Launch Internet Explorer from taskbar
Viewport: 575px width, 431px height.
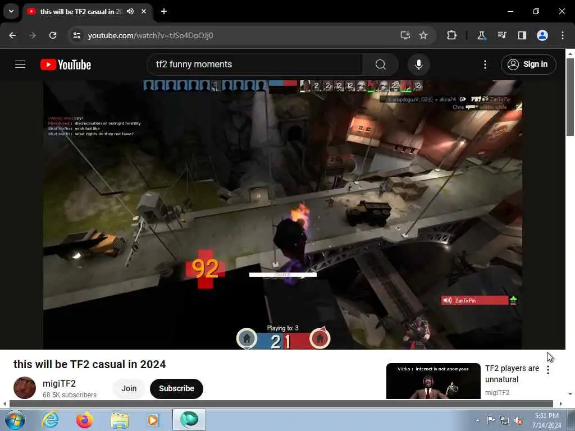tap(50, 420)
